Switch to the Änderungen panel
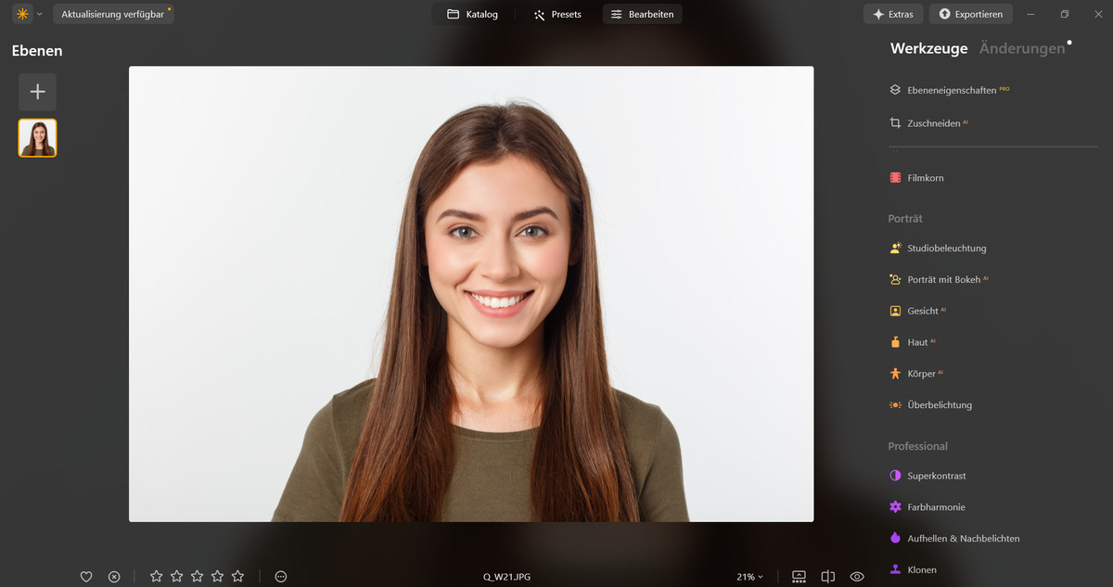Viewport: 1113px width, 587px height. click(x=1020, y=48)
